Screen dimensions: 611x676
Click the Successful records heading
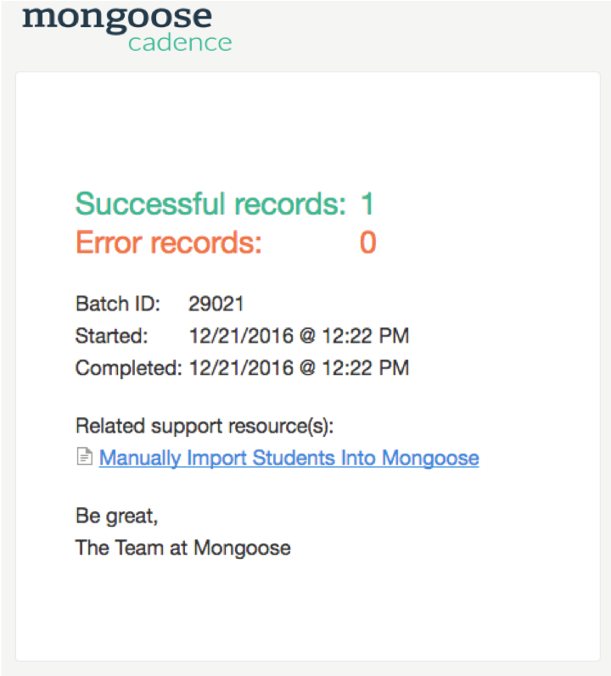coord(210,204)
